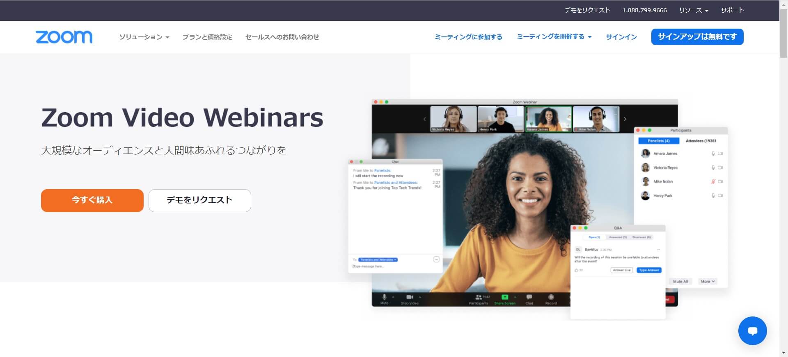788x357 pixels.
Task: Click the orange 今すぐ購入 button
Action: pyautogui.click(x=92, y=201)
